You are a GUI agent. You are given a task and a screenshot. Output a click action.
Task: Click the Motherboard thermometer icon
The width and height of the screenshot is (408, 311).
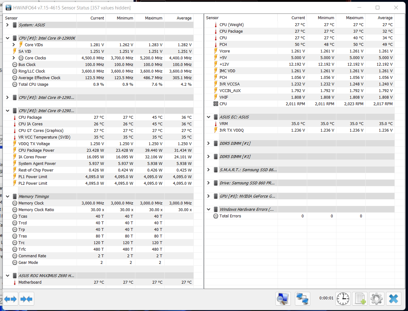coord(14,282)
